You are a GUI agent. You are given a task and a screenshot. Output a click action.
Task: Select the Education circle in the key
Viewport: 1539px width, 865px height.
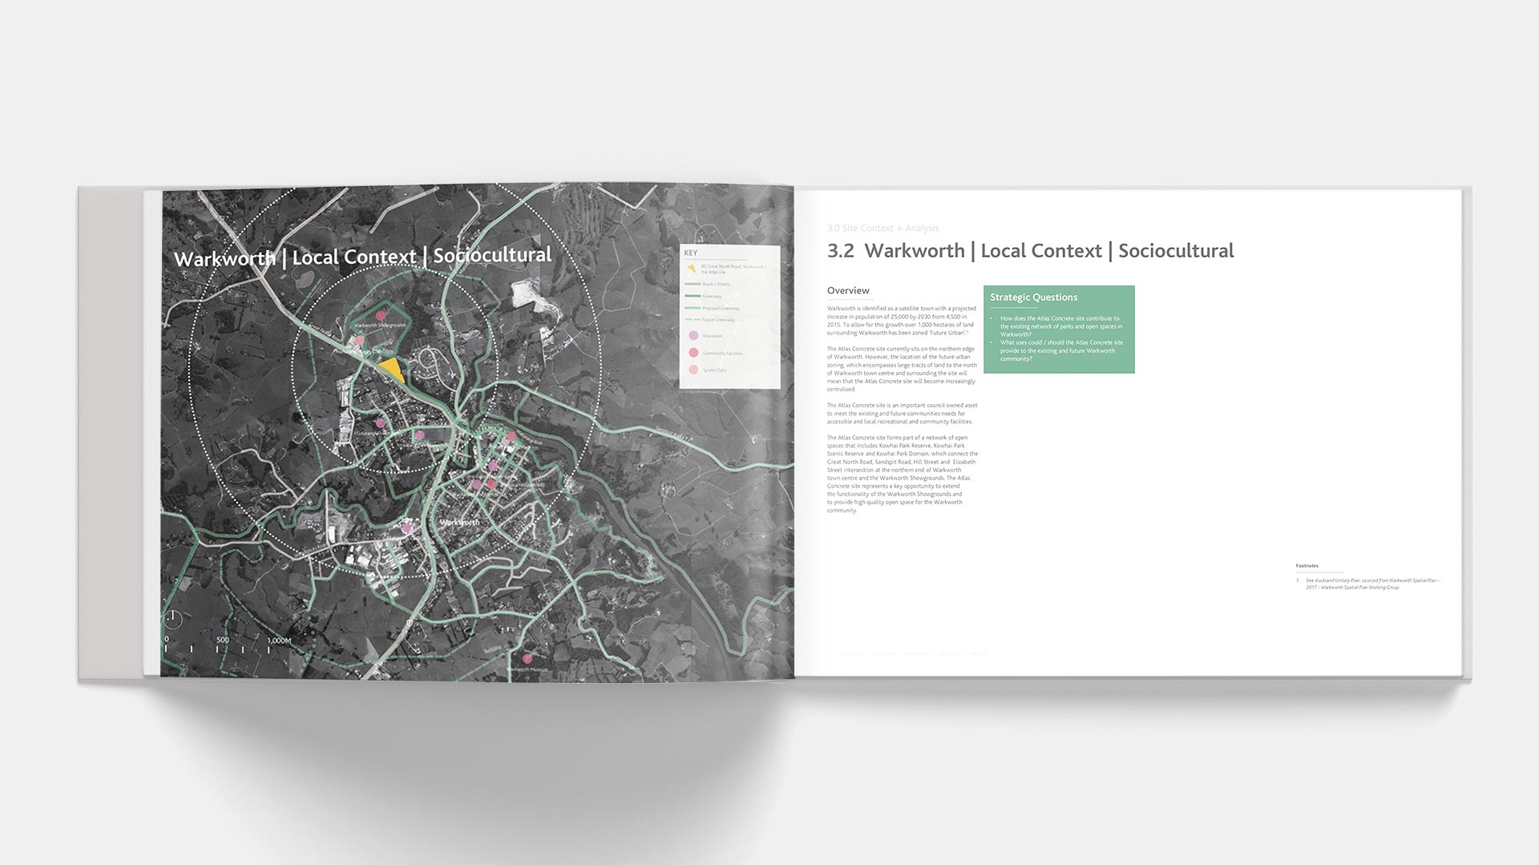coord(693,336)
